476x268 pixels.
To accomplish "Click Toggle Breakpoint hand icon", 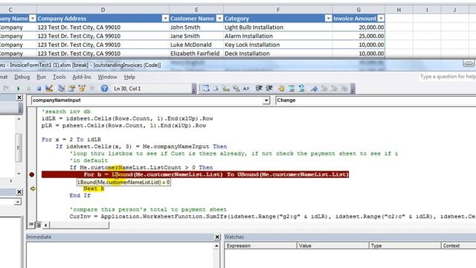I will click(281, 89).
